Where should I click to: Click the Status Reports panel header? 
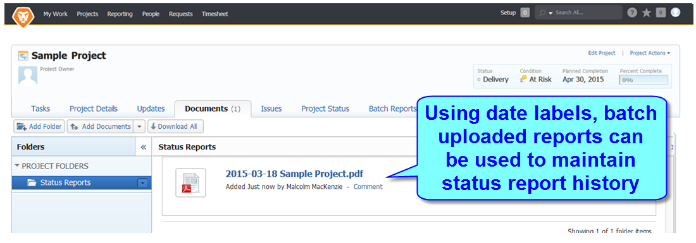point(187,147)
